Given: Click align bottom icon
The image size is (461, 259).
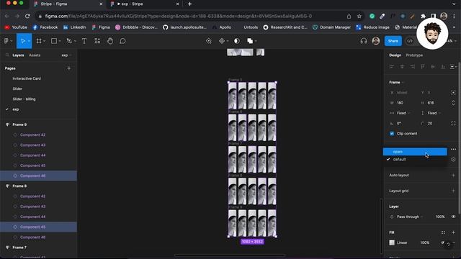Looking at the screenshot, I should (x=443, y=67).
